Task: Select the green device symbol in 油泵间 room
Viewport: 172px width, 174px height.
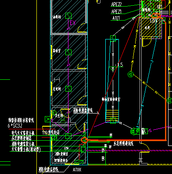Action: [x=68, y=16]
